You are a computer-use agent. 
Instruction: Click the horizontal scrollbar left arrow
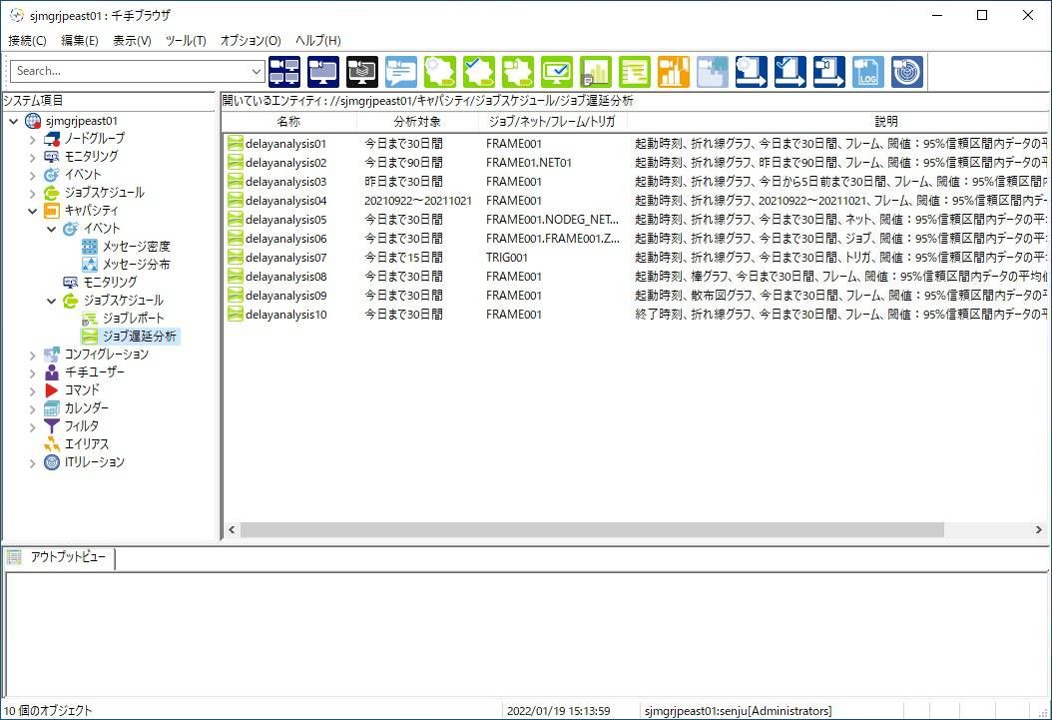[232, 530]
